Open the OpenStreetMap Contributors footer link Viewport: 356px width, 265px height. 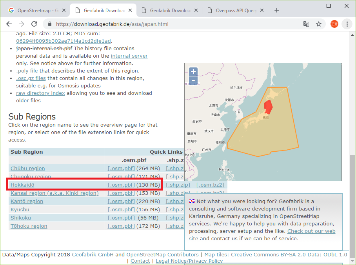coord(163,254)
